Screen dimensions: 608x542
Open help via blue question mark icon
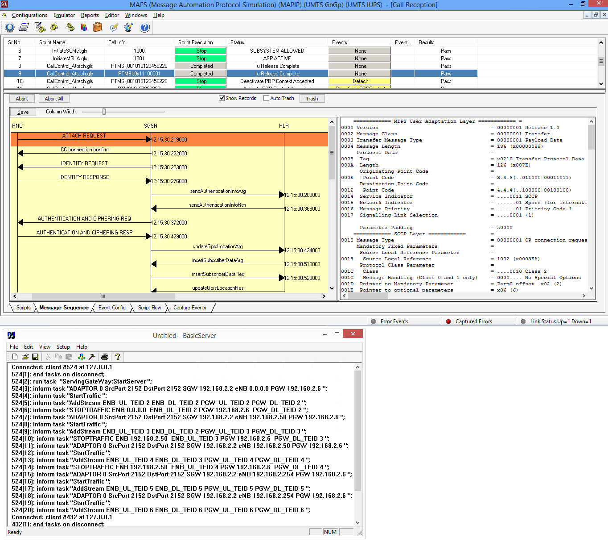[144, 28]
